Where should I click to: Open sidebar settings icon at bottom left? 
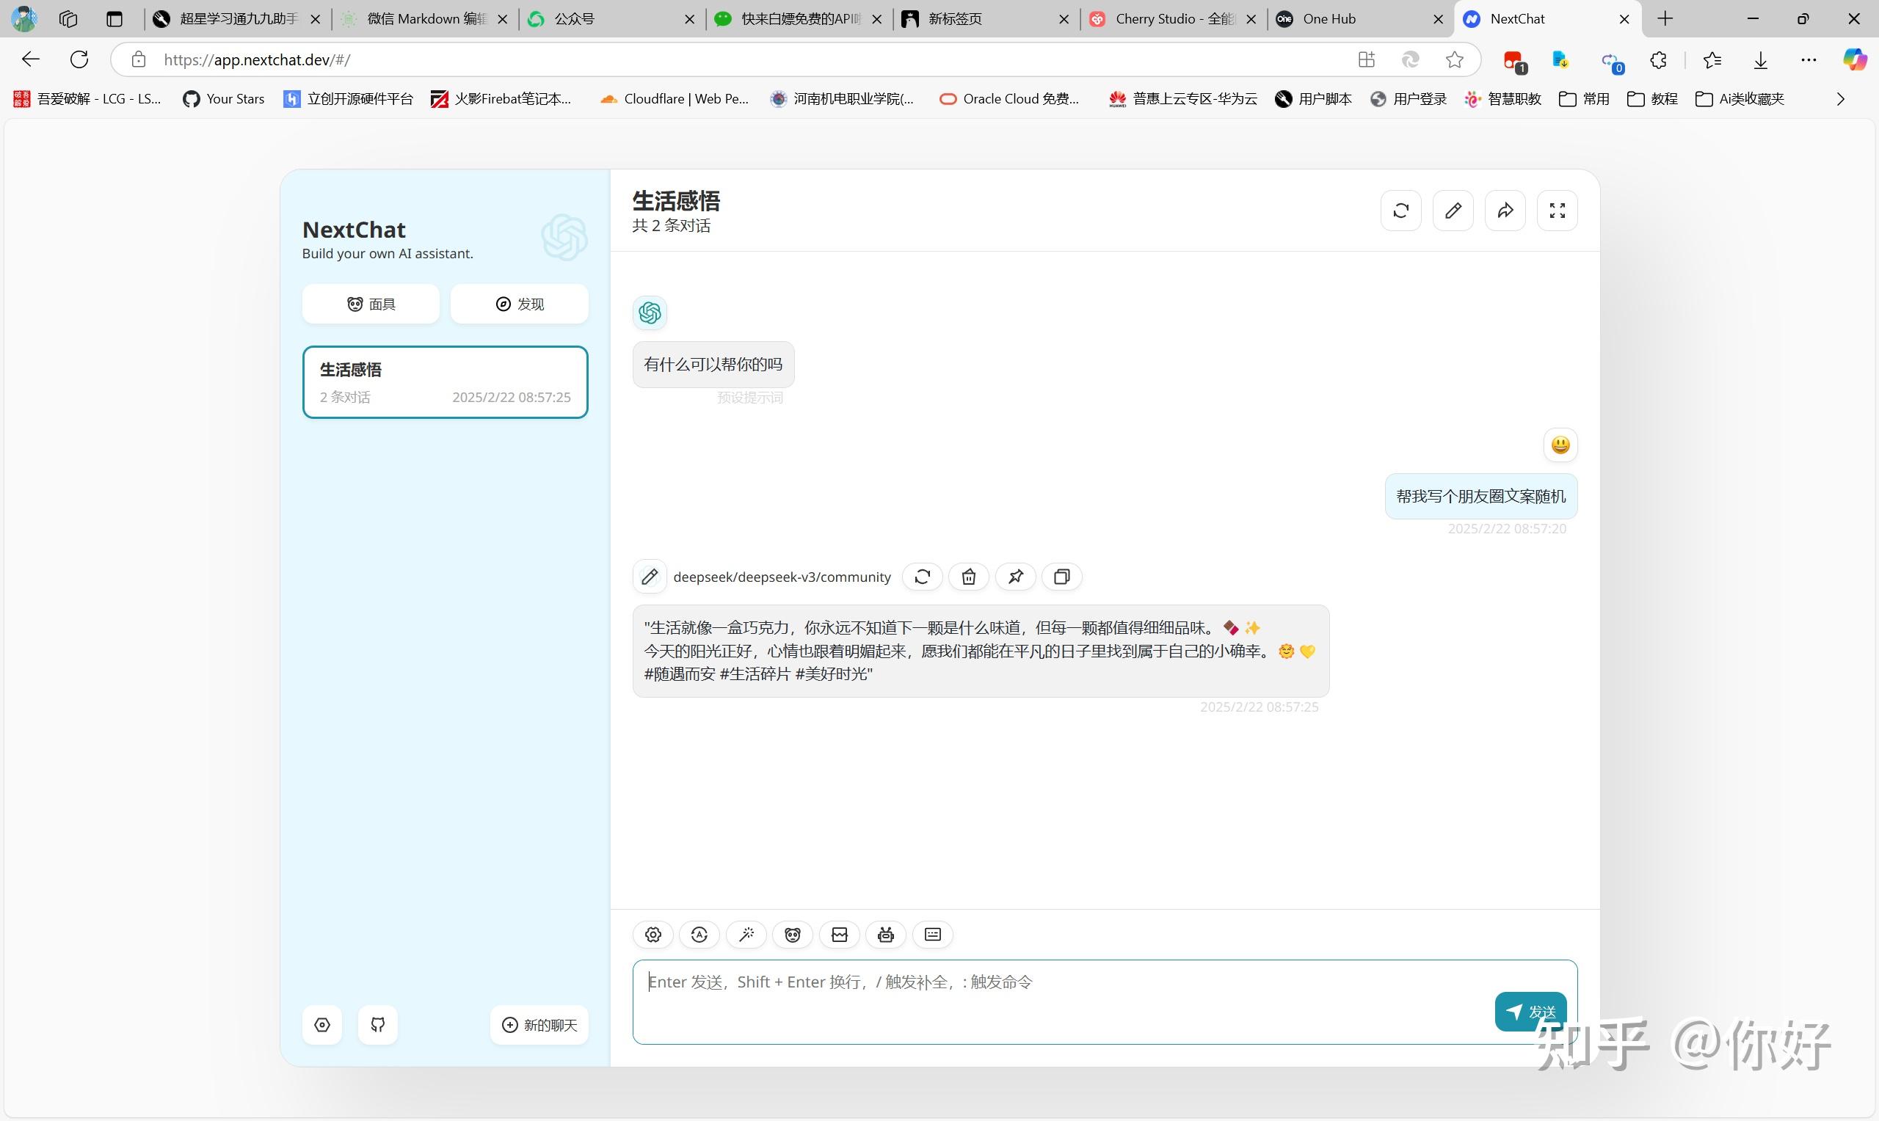(323, 1025)
